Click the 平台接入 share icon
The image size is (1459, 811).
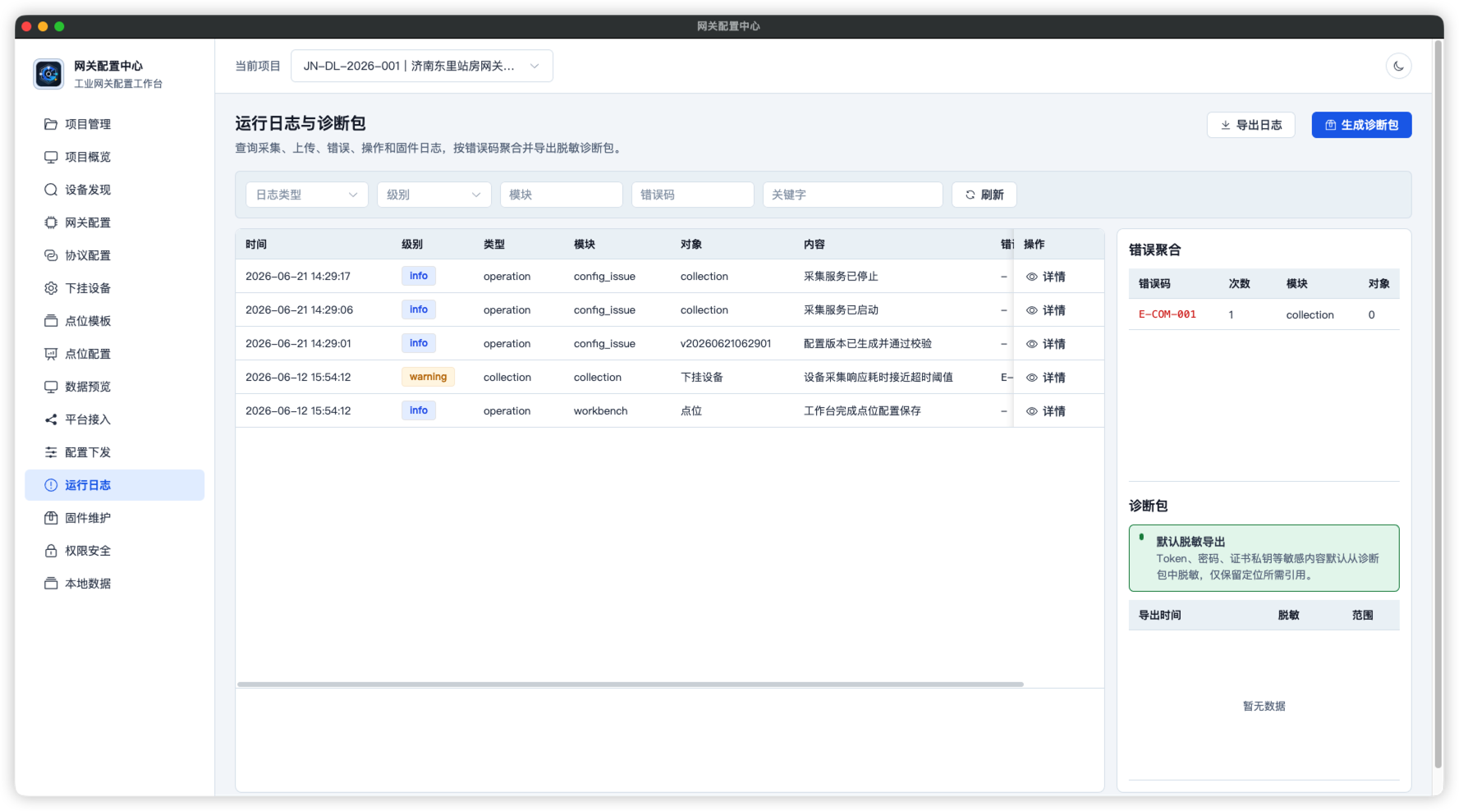[51, 419]
